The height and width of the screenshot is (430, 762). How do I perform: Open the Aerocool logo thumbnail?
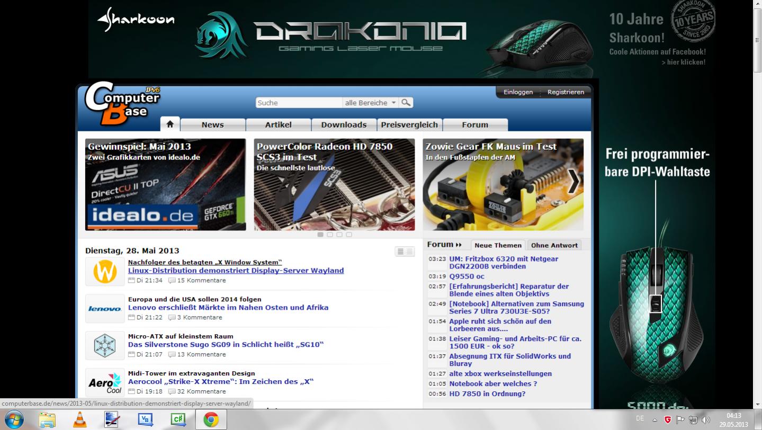[x=105, y=382]
